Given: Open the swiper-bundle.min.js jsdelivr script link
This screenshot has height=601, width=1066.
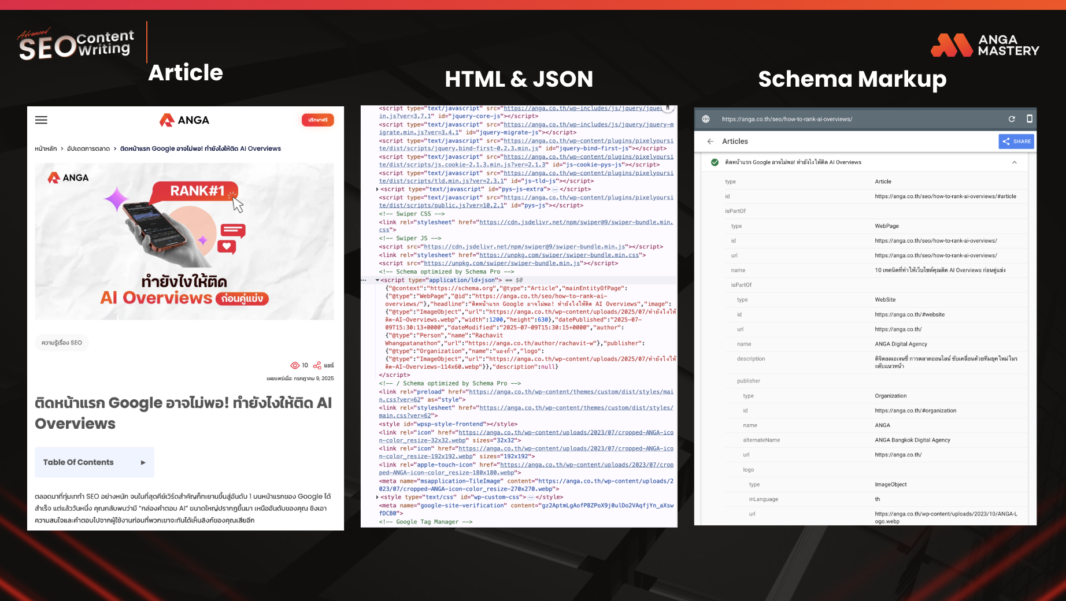Looking at the screenshot, I should 524,247.
